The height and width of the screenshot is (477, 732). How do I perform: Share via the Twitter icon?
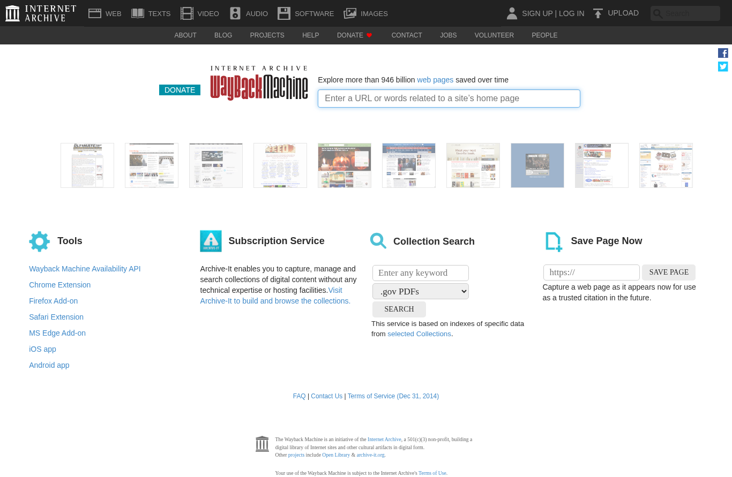pos(723,66)
